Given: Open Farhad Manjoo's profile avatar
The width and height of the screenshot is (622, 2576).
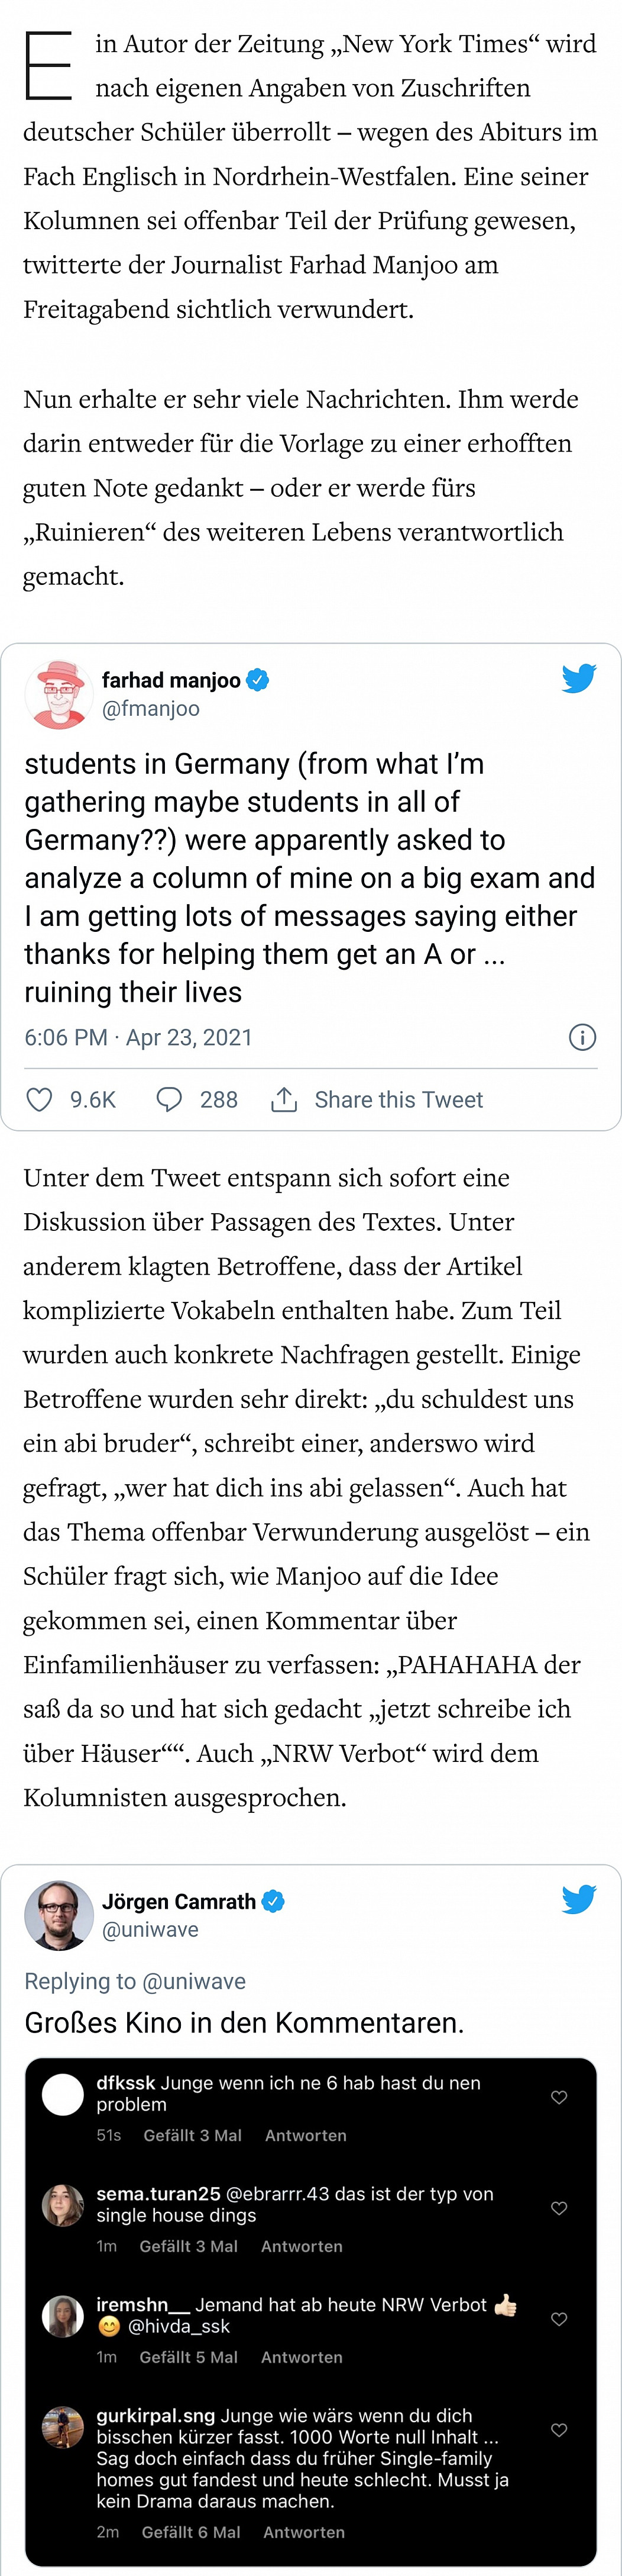Looking at the screenshot, I should 58,694.
